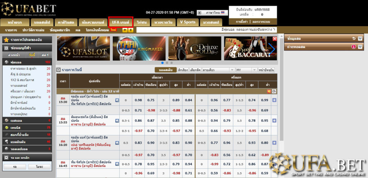The height and width of the screenshot is (178, 368).
Task: Click โยกเงินทั้งหมด transfer all link
Action: point(97,30)
